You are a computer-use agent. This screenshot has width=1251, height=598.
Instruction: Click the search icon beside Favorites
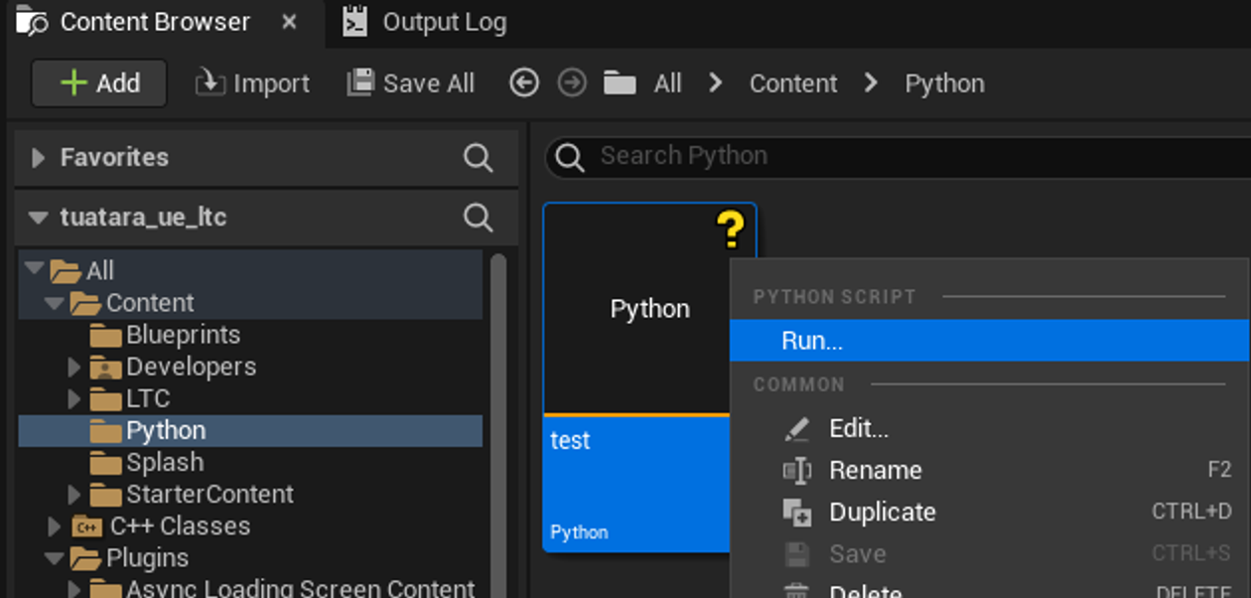(478, 157)
